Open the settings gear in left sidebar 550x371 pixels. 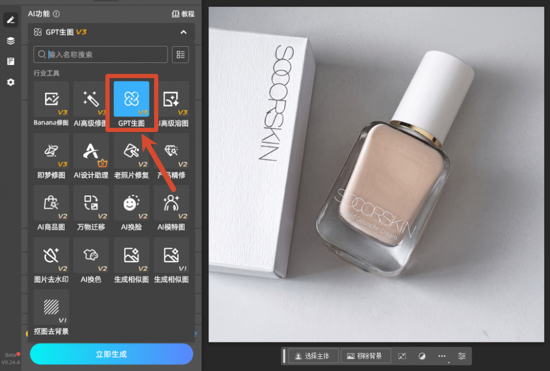[x=11, y=82]
